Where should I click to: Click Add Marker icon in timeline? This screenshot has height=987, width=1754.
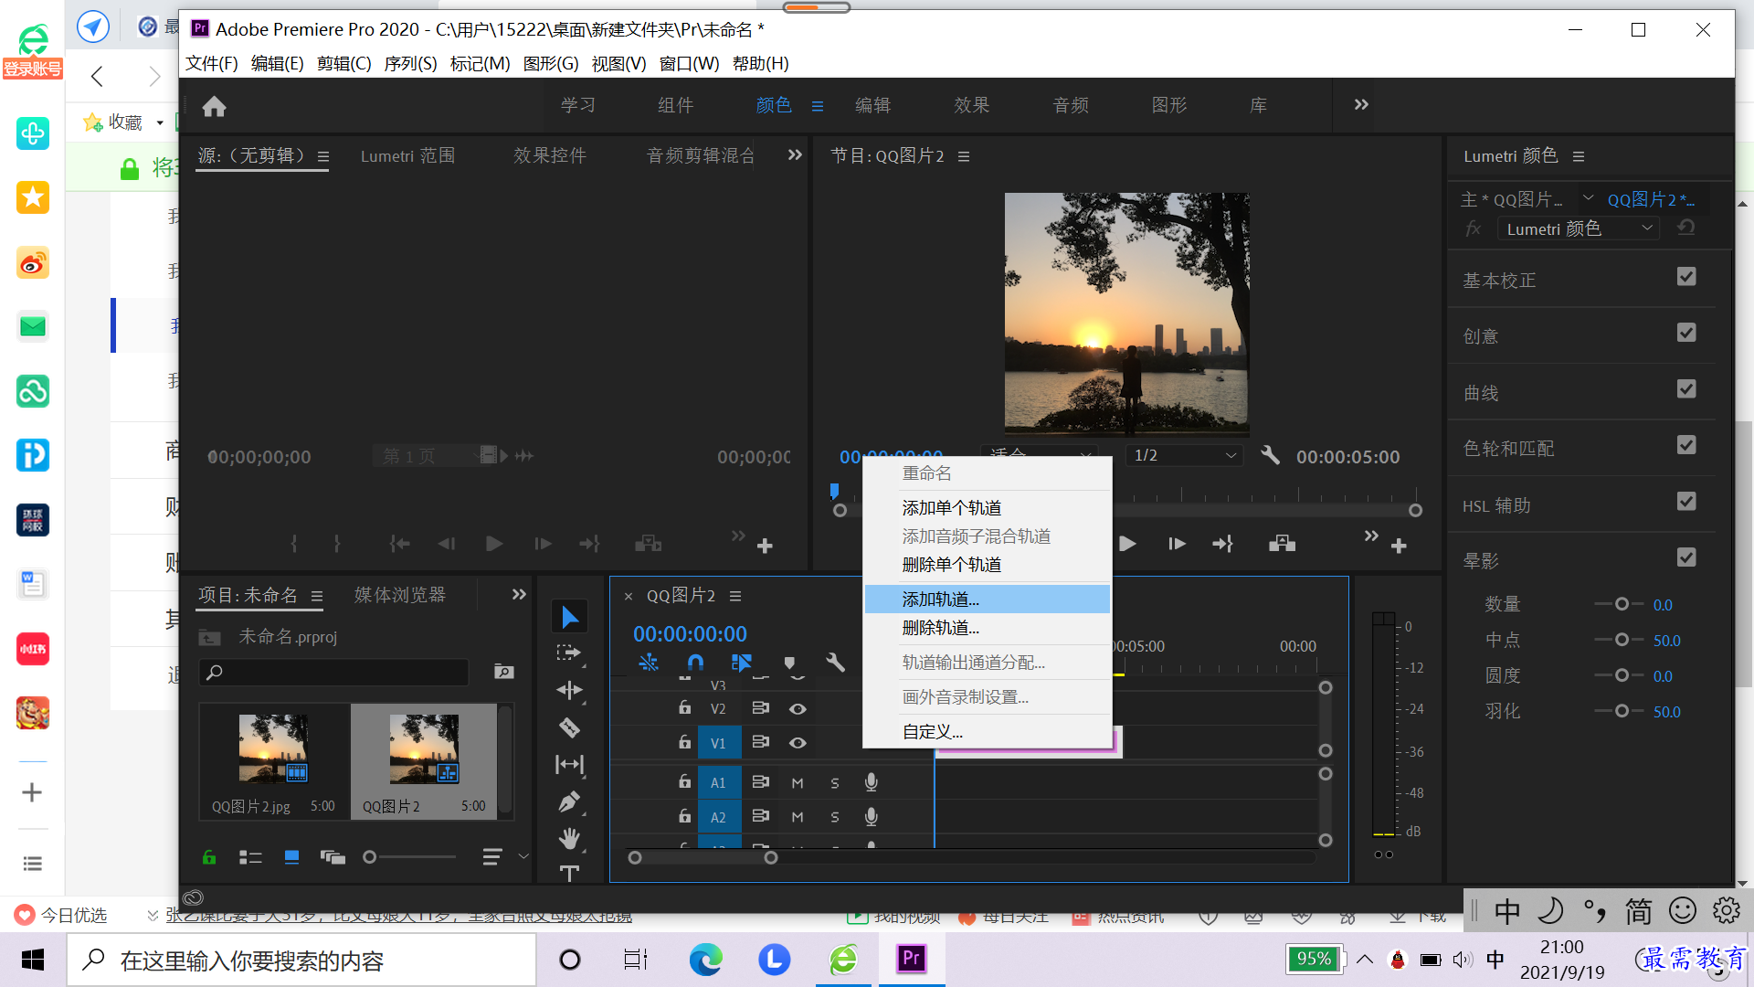click(x=789, y=663)
